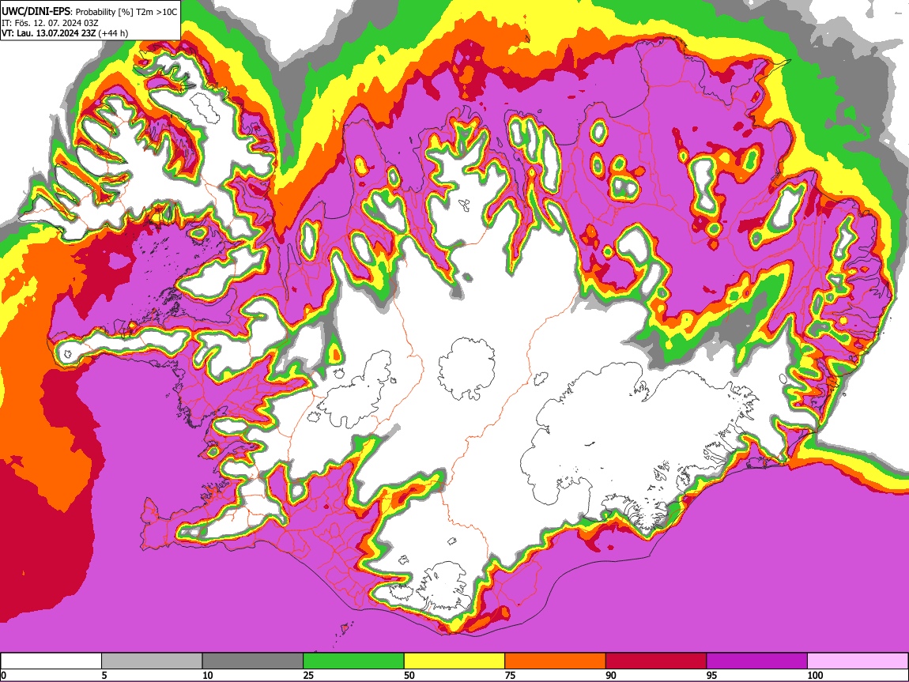Click the legend tick label '50'
Viewport: 909px width, 682px height.
click(409, 675)
